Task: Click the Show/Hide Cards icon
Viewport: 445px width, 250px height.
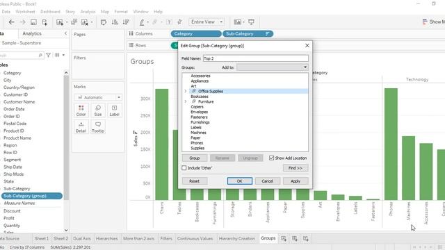Action: (x=238, y=22)
